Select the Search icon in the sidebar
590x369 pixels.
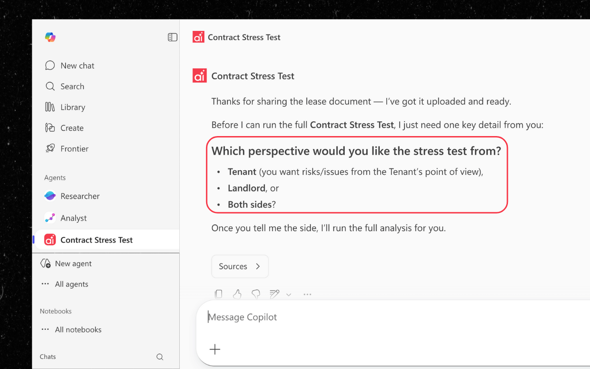click(50, 86)
